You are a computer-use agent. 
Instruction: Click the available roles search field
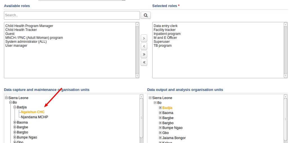point(72,15)
